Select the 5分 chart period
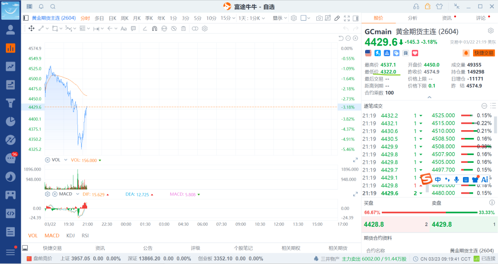498x264 pixels. point(197,18)
